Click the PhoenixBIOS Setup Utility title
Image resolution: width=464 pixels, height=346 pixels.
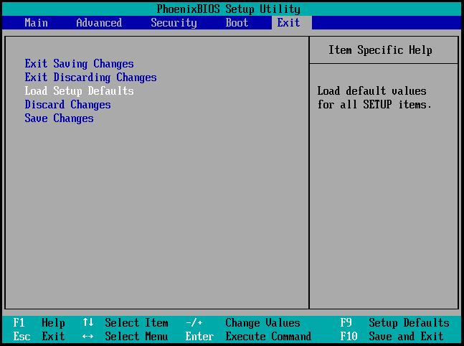(229, 9)
